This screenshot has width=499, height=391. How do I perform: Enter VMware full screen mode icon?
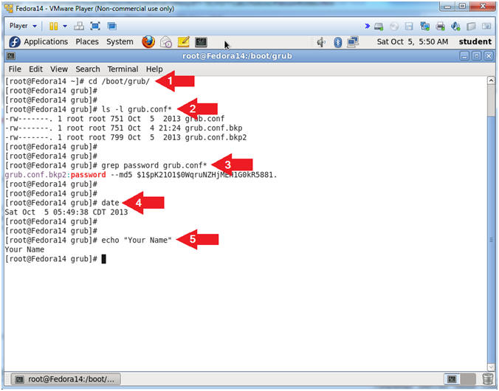coord(95,26)
